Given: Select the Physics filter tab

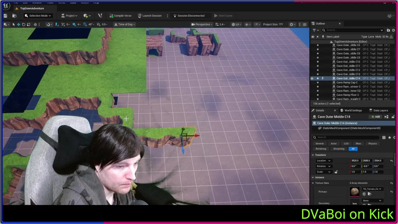Looking at the screenshot, I should [373, 144].
